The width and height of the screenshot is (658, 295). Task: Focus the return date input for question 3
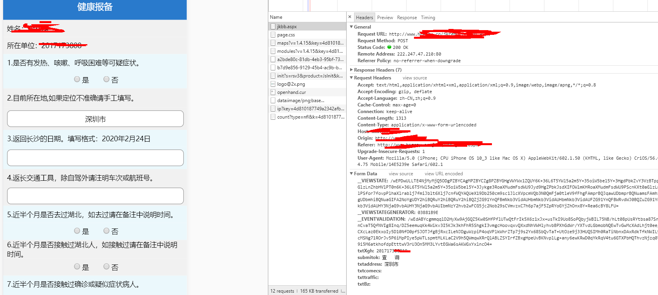95,158
